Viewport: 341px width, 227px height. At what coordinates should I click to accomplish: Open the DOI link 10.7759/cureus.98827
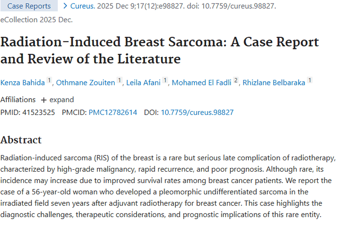[197, 112]
